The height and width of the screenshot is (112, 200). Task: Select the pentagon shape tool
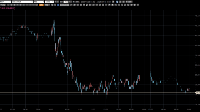(x=97, y=5)
